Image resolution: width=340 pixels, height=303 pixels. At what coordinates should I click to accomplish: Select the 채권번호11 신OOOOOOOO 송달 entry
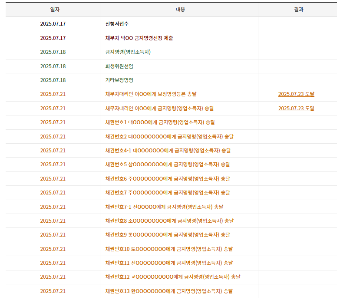(x=169, y=263)
